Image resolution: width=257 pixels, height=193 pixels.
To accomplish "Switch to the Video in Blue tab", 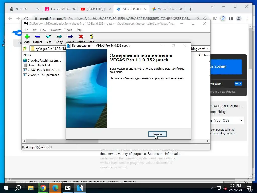I will click(167, 9).
